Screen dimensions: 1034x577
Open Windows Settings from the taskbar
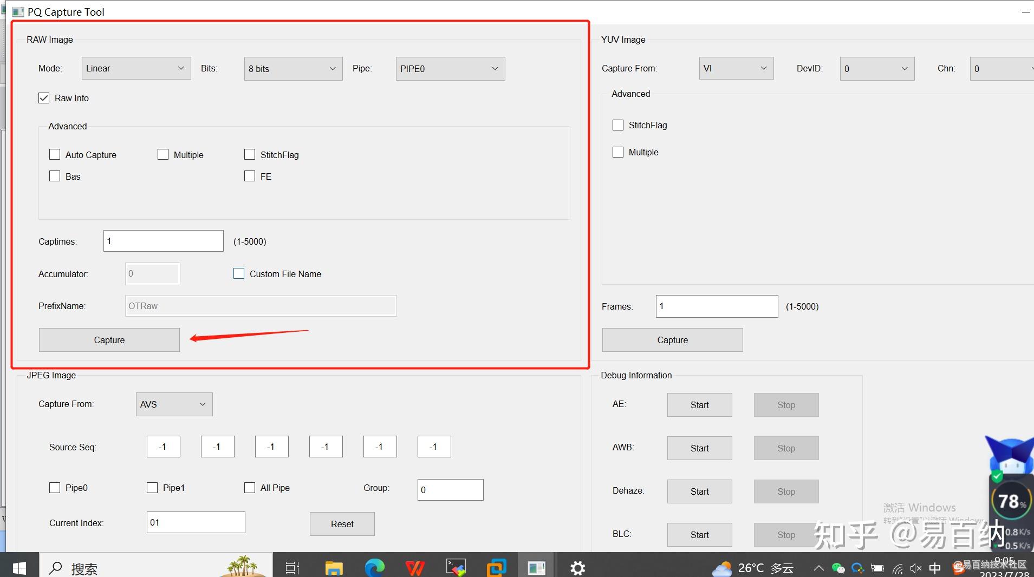pyautogui.click(x=577, y=567)
